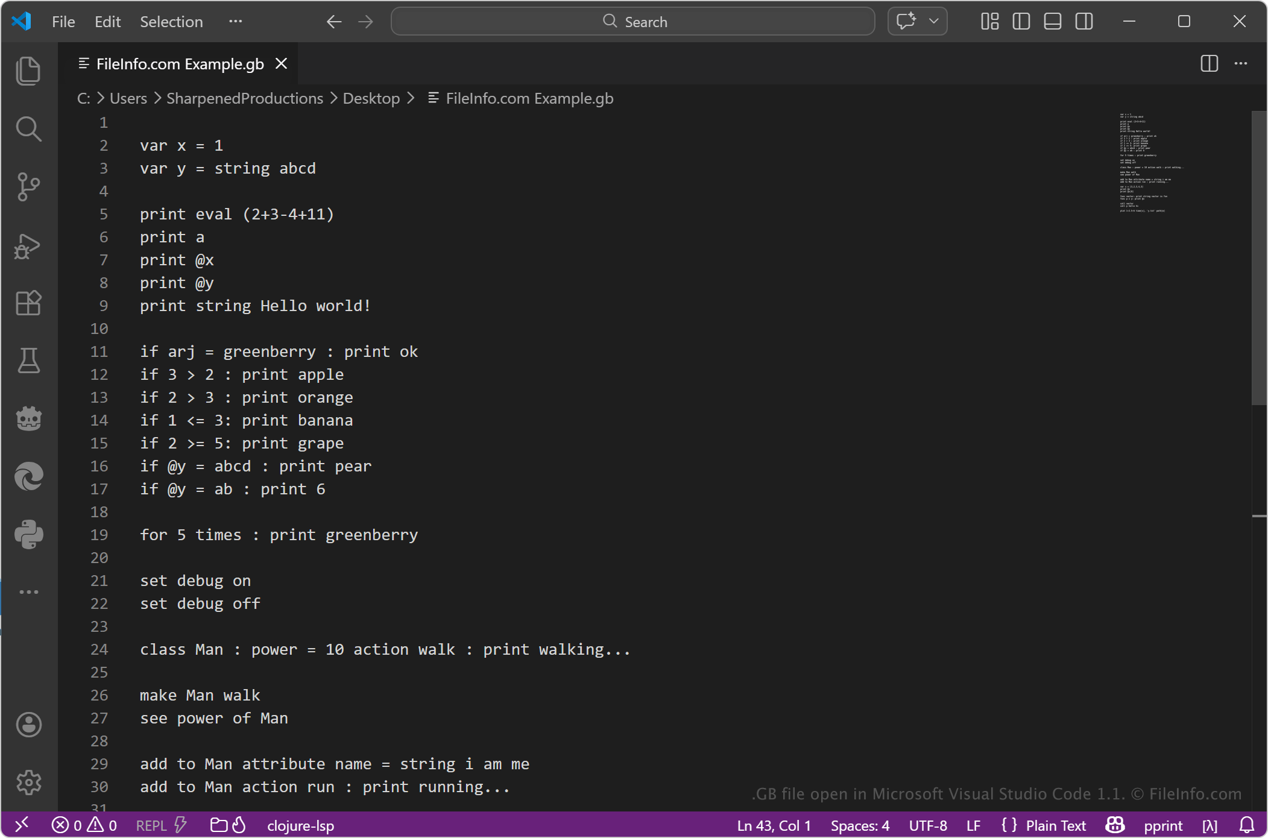Expand the collapsed menu bar ellipsis
Image resolution: width=1268 pixels, height=838 pixels.
coord(235,22)
